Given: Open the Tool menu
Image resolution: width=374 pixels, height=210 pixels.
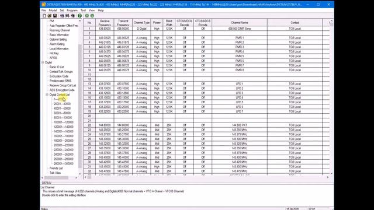Looking at the screenshot, I should pos(83,10).
